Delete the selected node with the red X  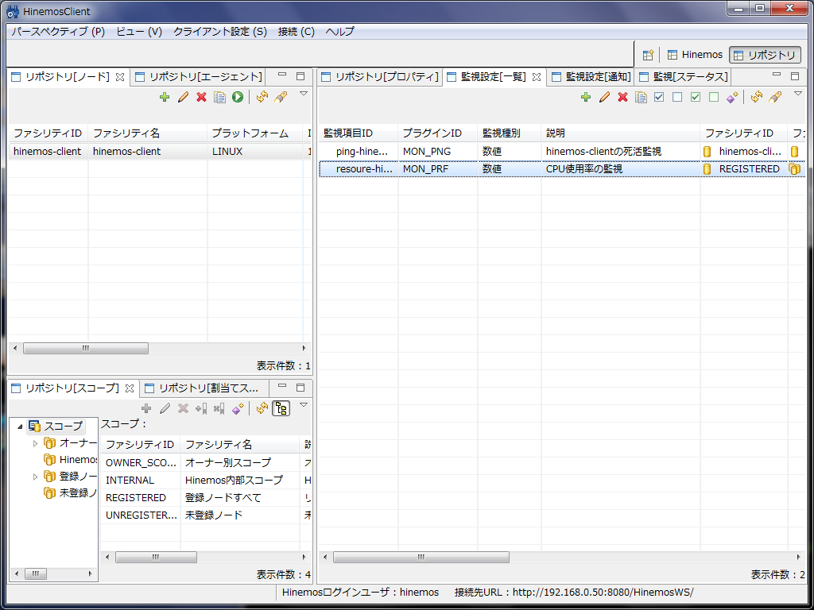[201, 97]
